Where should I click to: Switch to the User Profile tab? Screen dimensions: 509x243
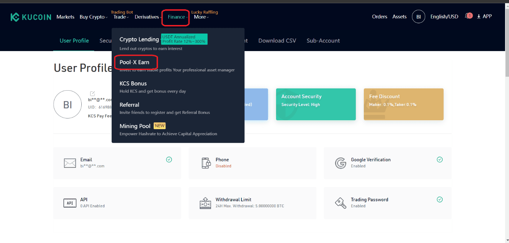point(74,41)
